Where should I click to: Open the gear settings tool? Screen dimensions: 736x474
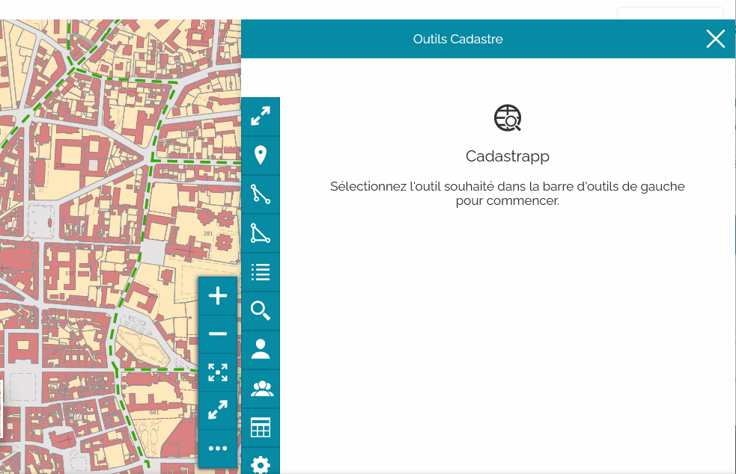point(261,461)
